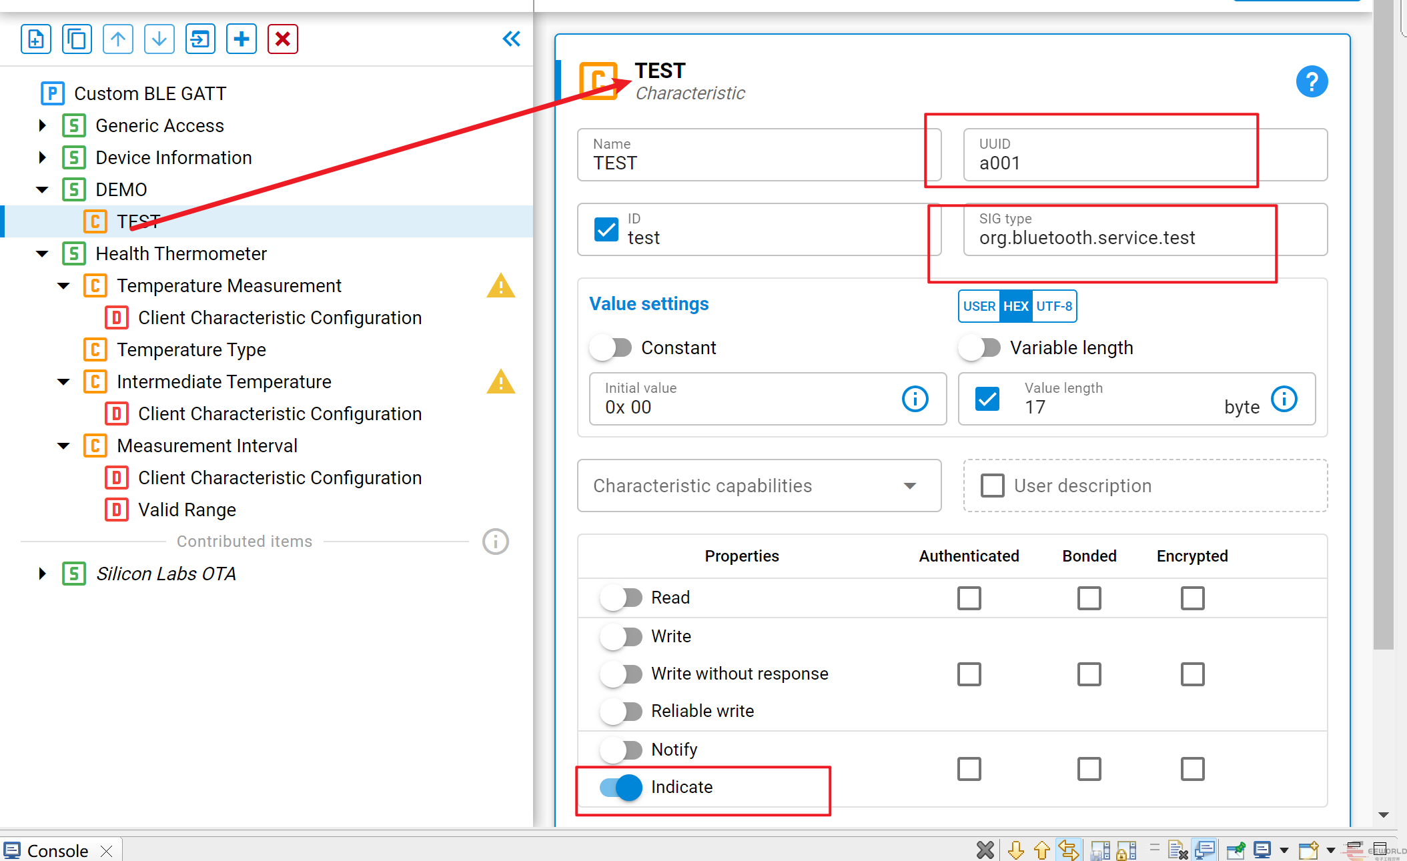Image resolution: width=1407 pixels, height=861 pixels.
Task: Open the Characteristic capabilities dropdown
Action: pyautogui.click(x=759, y=486)
